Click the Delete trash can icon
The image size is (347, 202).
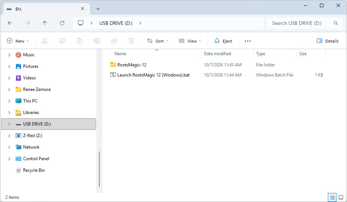click(131, 41)
